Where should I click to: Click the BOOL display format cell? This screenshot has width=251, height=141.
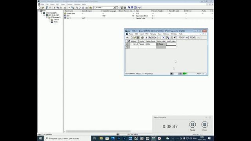tap(151, 44)
